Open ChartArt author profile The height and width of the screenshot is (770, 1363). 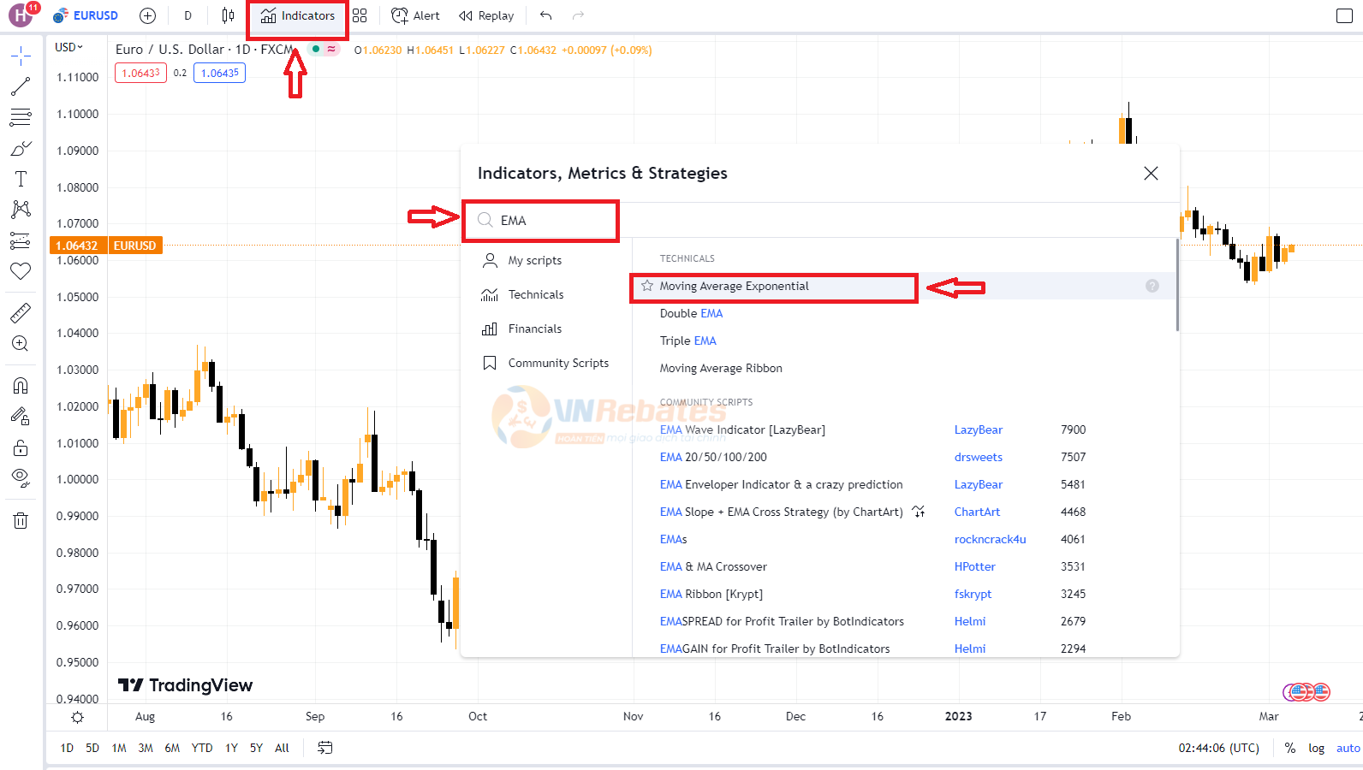coord(977,512)
